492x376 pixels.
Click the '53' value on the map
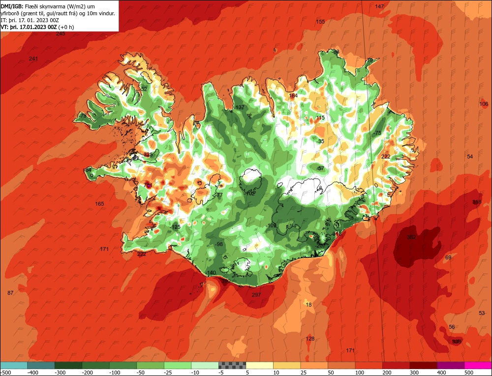(482, 313)
